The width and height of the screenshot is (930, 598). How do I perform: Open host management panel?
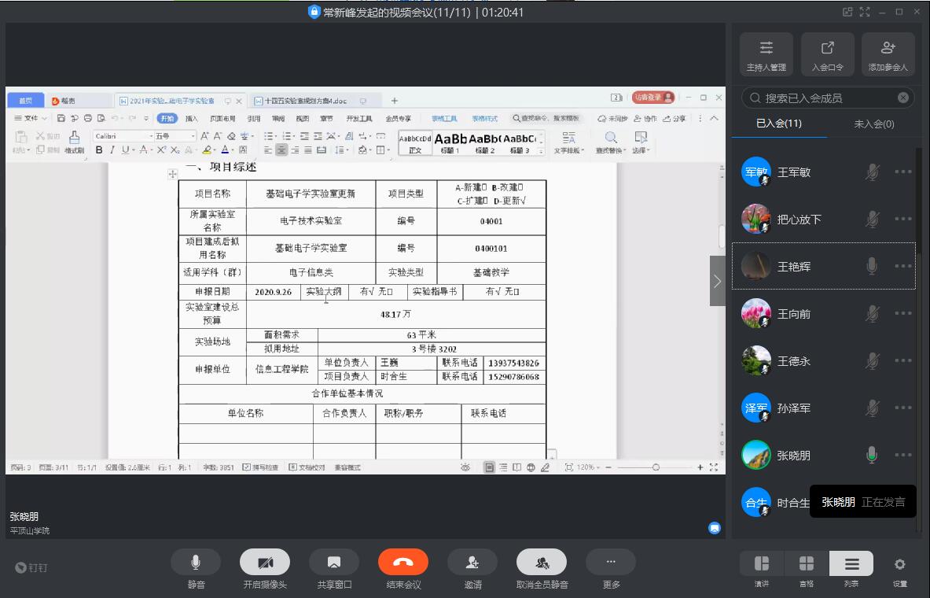766,54
